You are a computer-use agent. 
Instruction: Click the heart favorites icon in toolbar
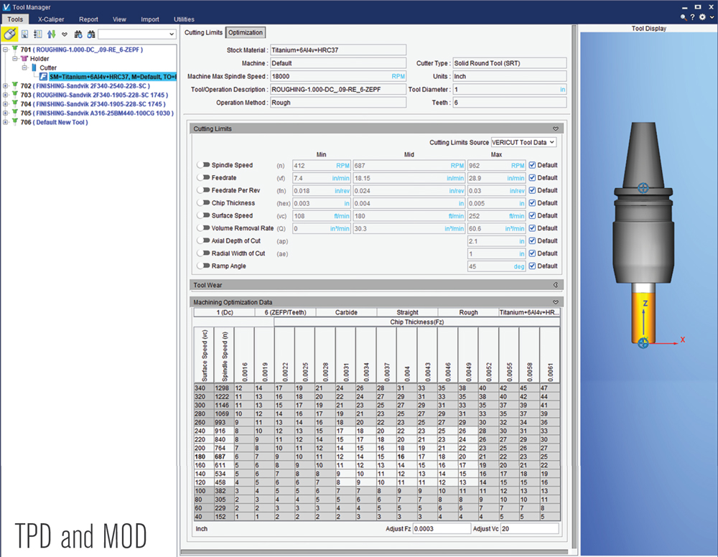click(x=65, y=34)
